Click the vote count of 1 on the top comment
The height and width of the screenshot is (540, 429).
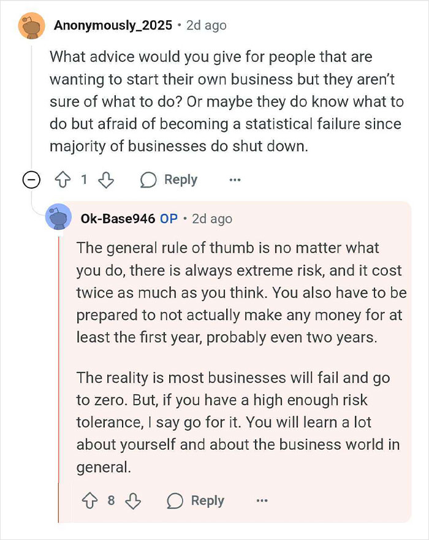pos(85,180)
